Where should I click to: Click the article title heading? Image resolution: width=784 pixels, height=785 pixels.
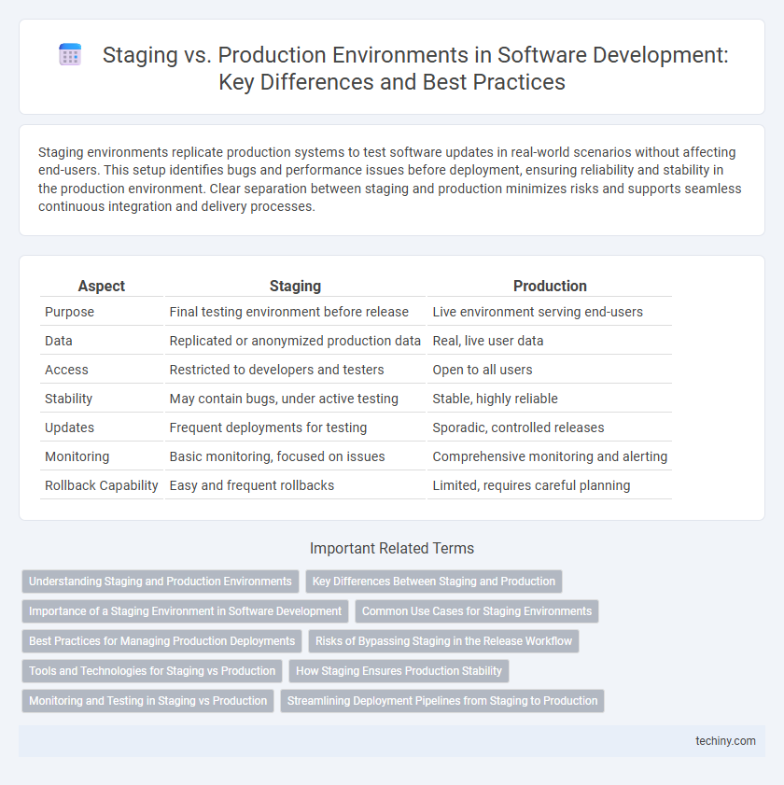point(415,68)
